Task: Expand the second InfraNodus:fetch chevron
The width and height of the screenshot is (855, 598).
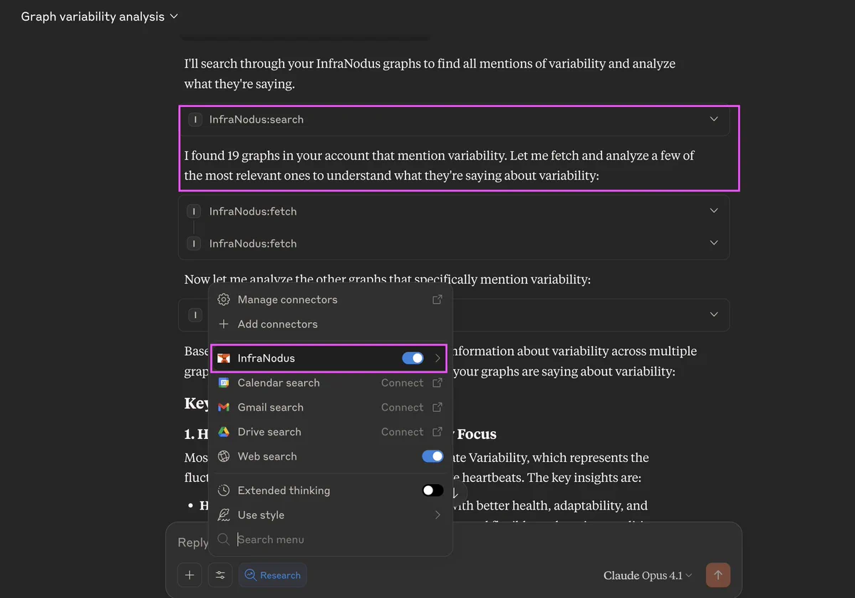Action: tap(714, 243)
